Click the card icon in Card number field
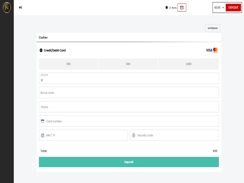Viewport: 244px width, 183px height. click(43, 121)
